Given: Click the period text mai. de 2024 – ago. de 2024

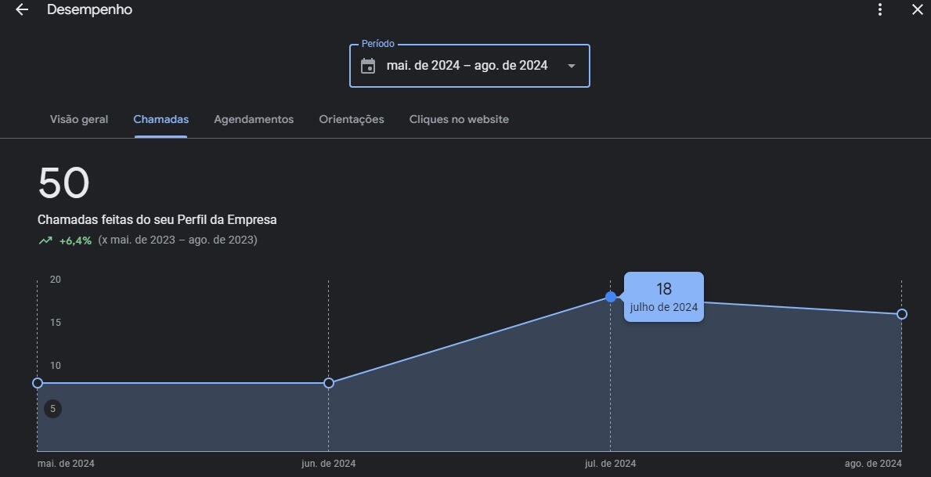Looking at the screenshot, I should click(x=467, y=66).
